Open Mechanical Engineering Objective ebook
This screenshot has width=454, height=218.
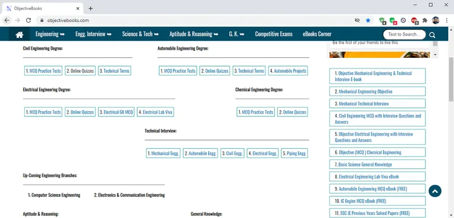tap(377, 92)
